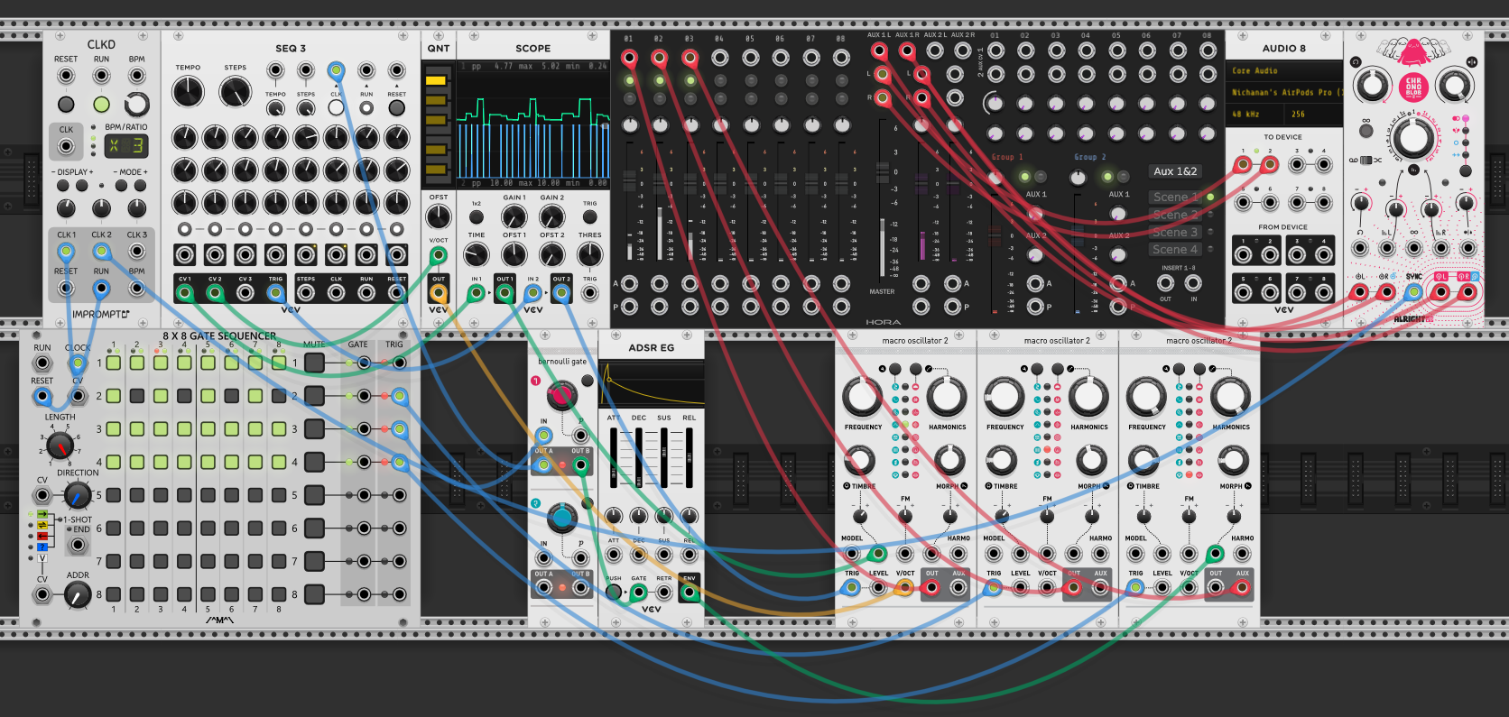
Task: Click the RETR jack on ADSR EG
Action: click(x=664, y=593)
